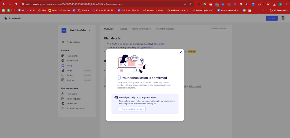Click the "billing period." link
This screenshot has width=290, height=138.
(195, 86)
